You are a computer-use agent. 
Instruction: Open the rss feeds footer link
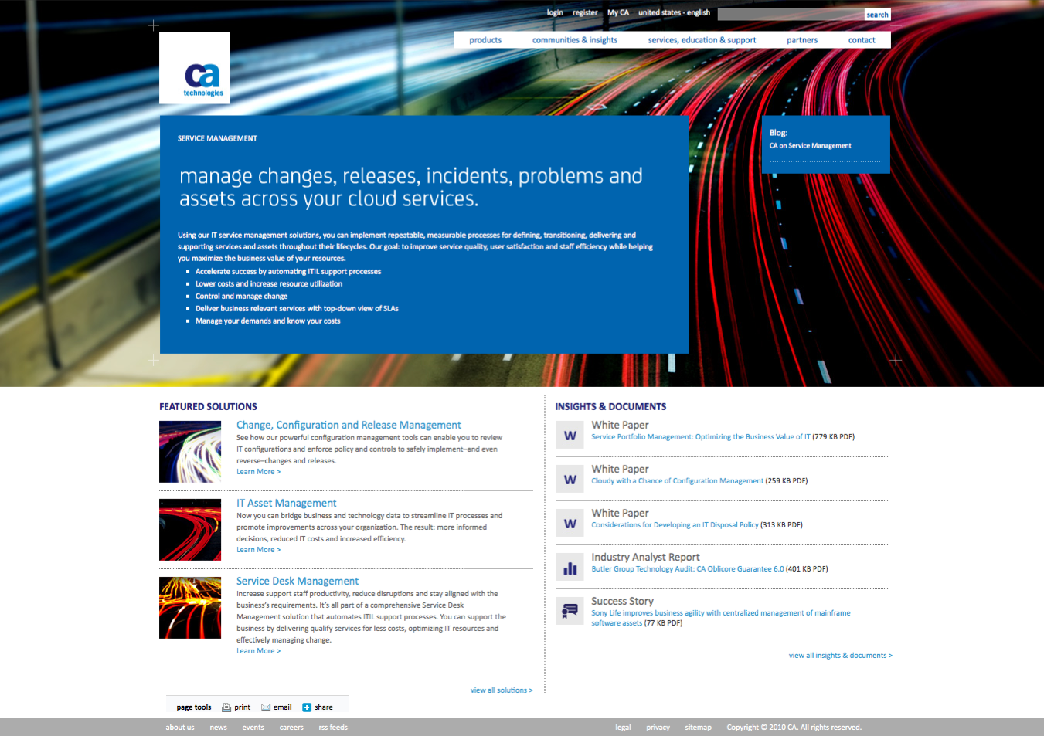pos(333,728)
